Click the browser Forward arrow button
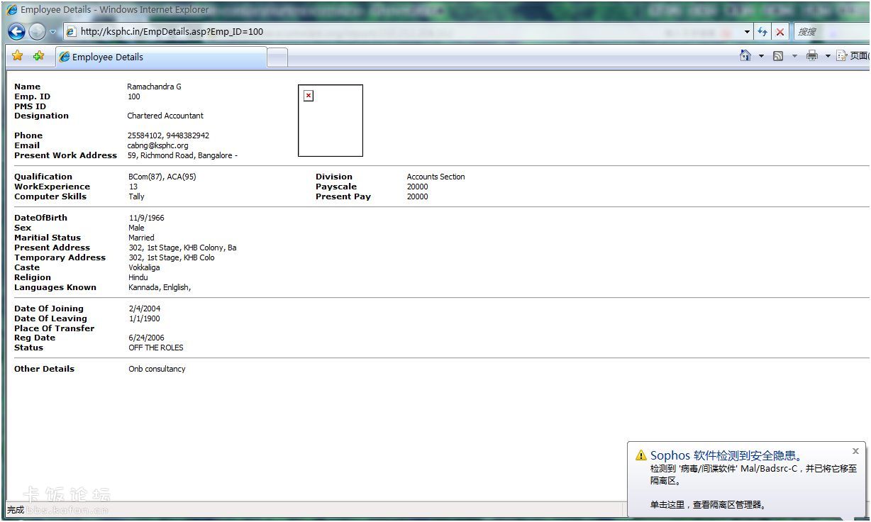Viewport: 871px width, 522px height. [x=37, y=32]
